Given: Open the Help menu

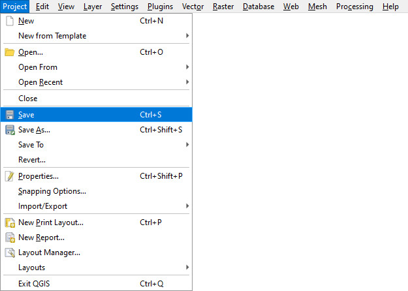Looking at the screenshot, I should tap(390, 7).
